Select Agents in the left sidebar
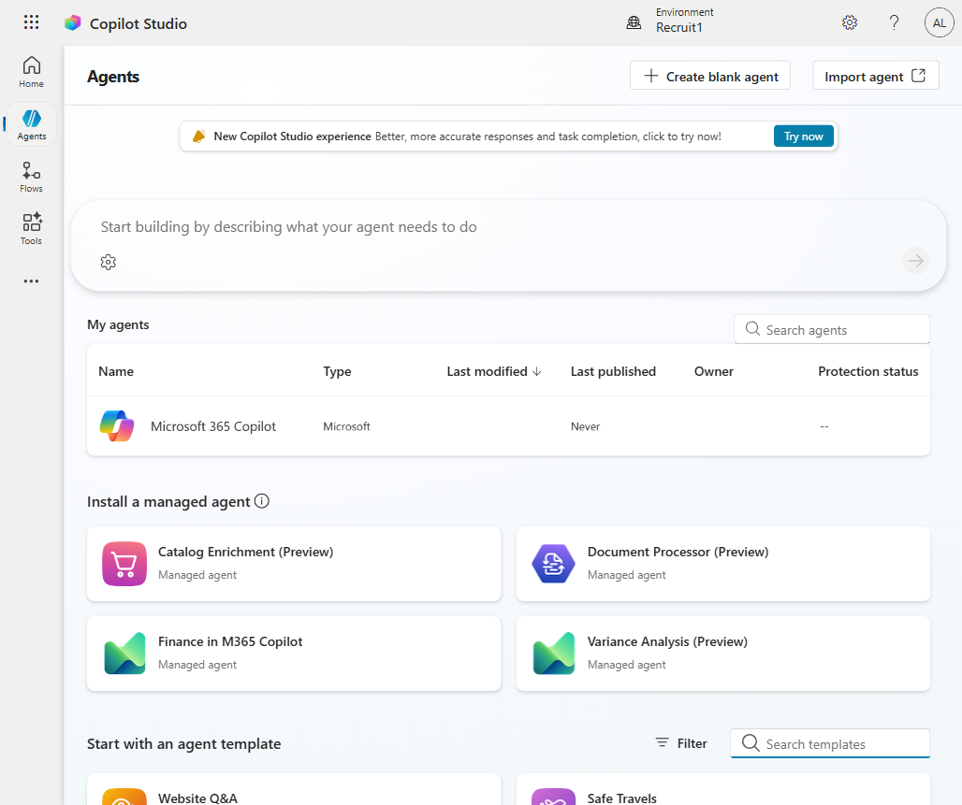This screenshot has height=805, width=962. click(x=31, y=124)
